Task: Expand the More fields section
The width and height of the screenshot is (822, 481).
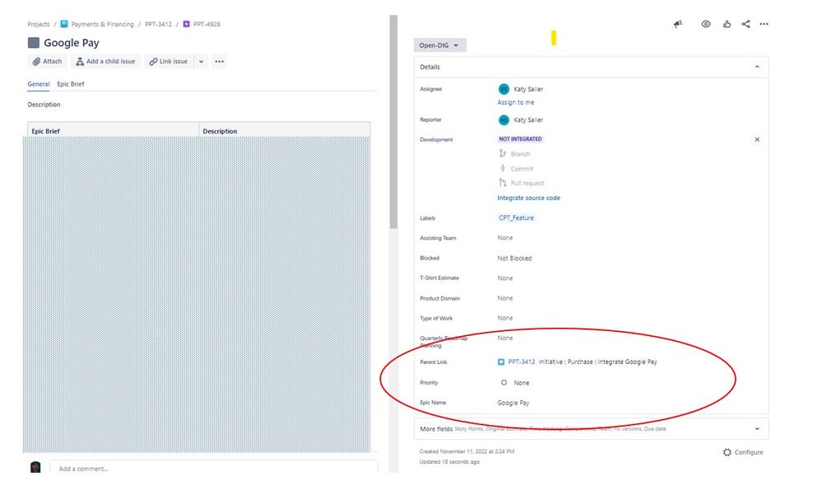Action: coord(591,428)
